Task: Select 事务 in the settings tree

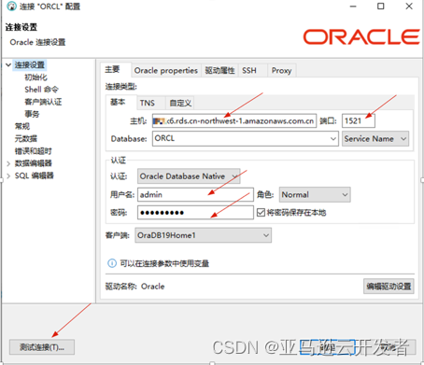Action: point(32,114)
